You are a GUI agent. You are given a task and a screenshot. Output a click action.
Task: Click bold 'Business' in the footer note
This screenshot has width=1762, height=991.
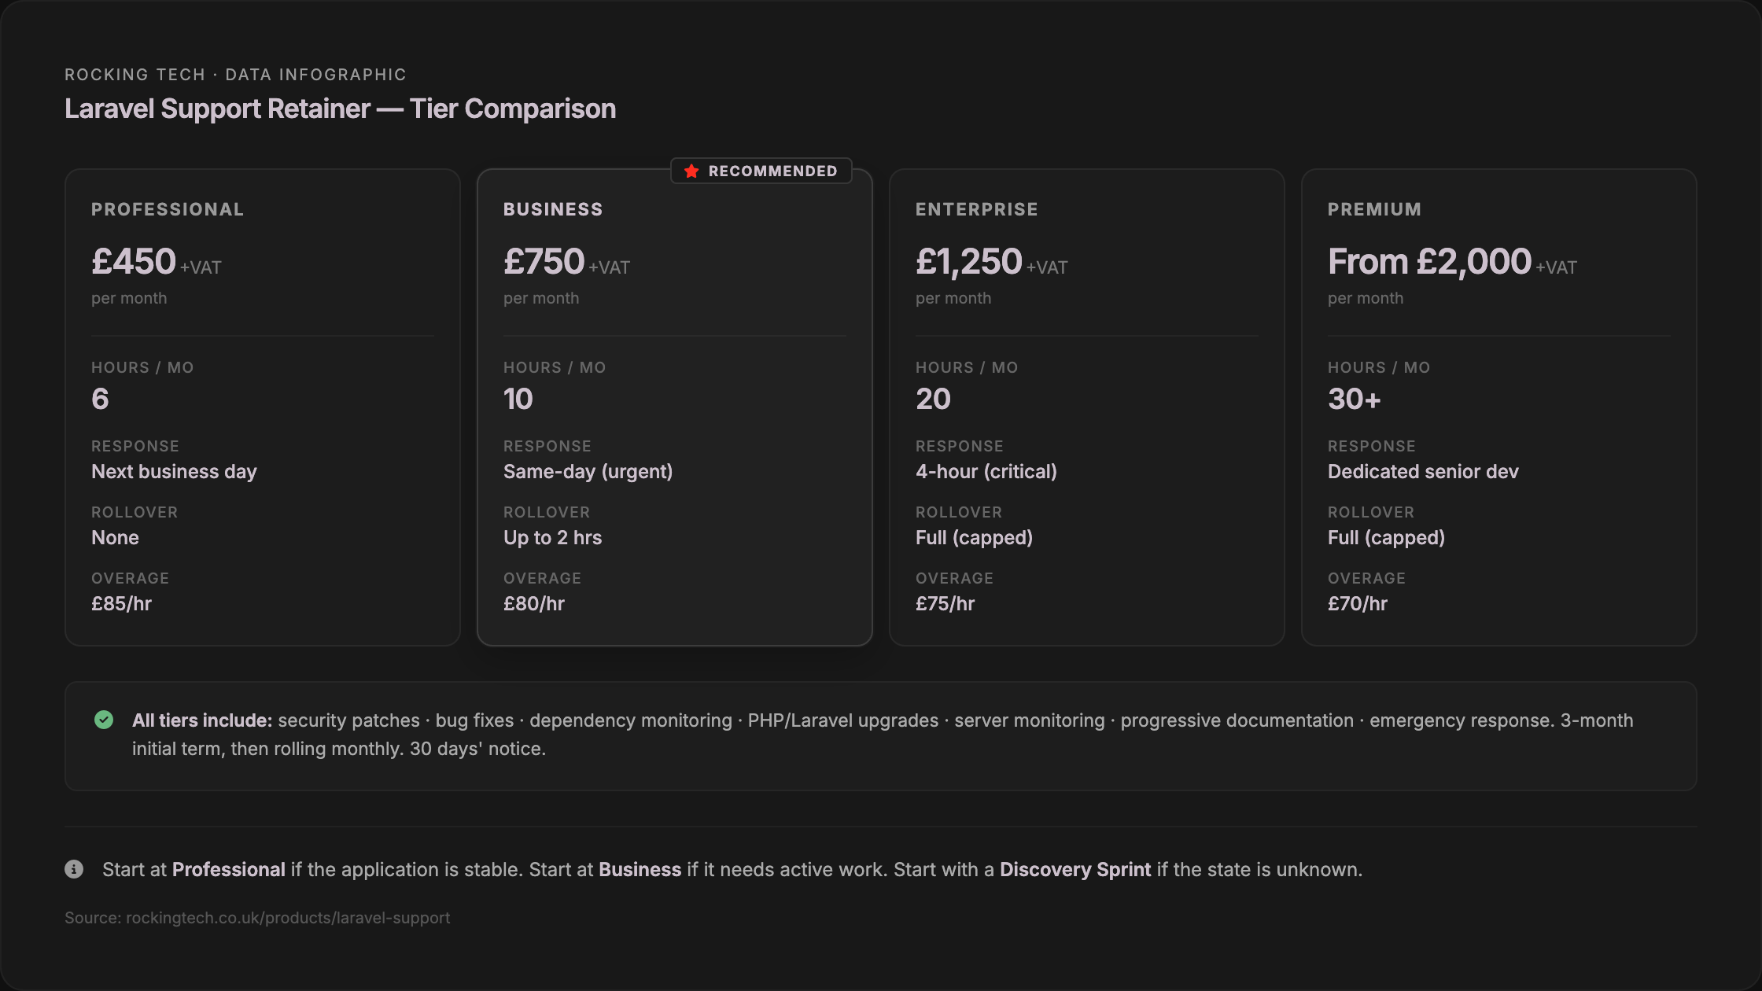pyautogui.click(x=640, y=869)
